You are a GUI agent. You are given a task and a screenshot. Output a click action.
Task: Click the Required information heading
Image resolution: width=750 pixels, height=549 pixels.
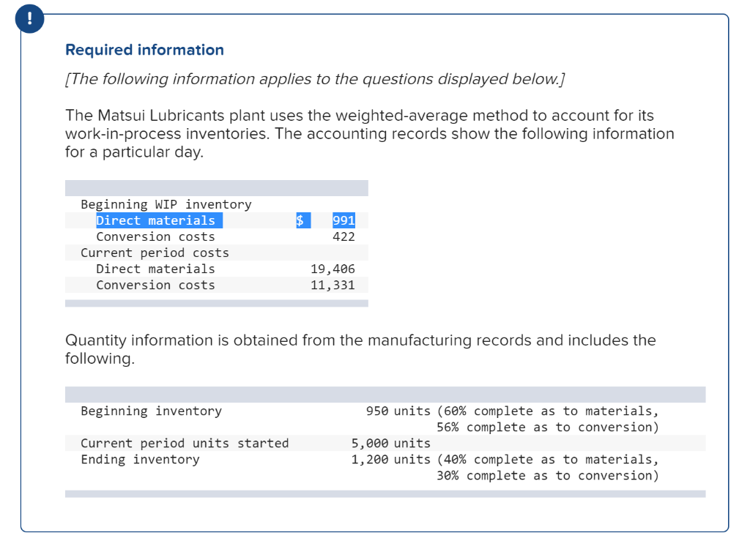coord(144,50)
